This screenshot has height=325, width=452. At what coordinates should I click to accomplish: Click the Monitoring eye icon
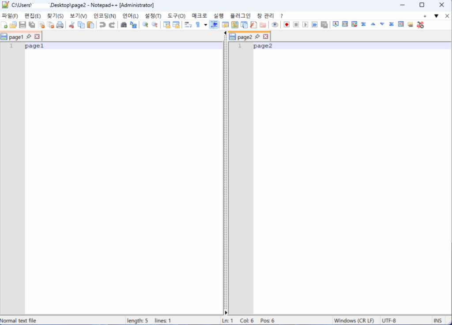point(275,25)
